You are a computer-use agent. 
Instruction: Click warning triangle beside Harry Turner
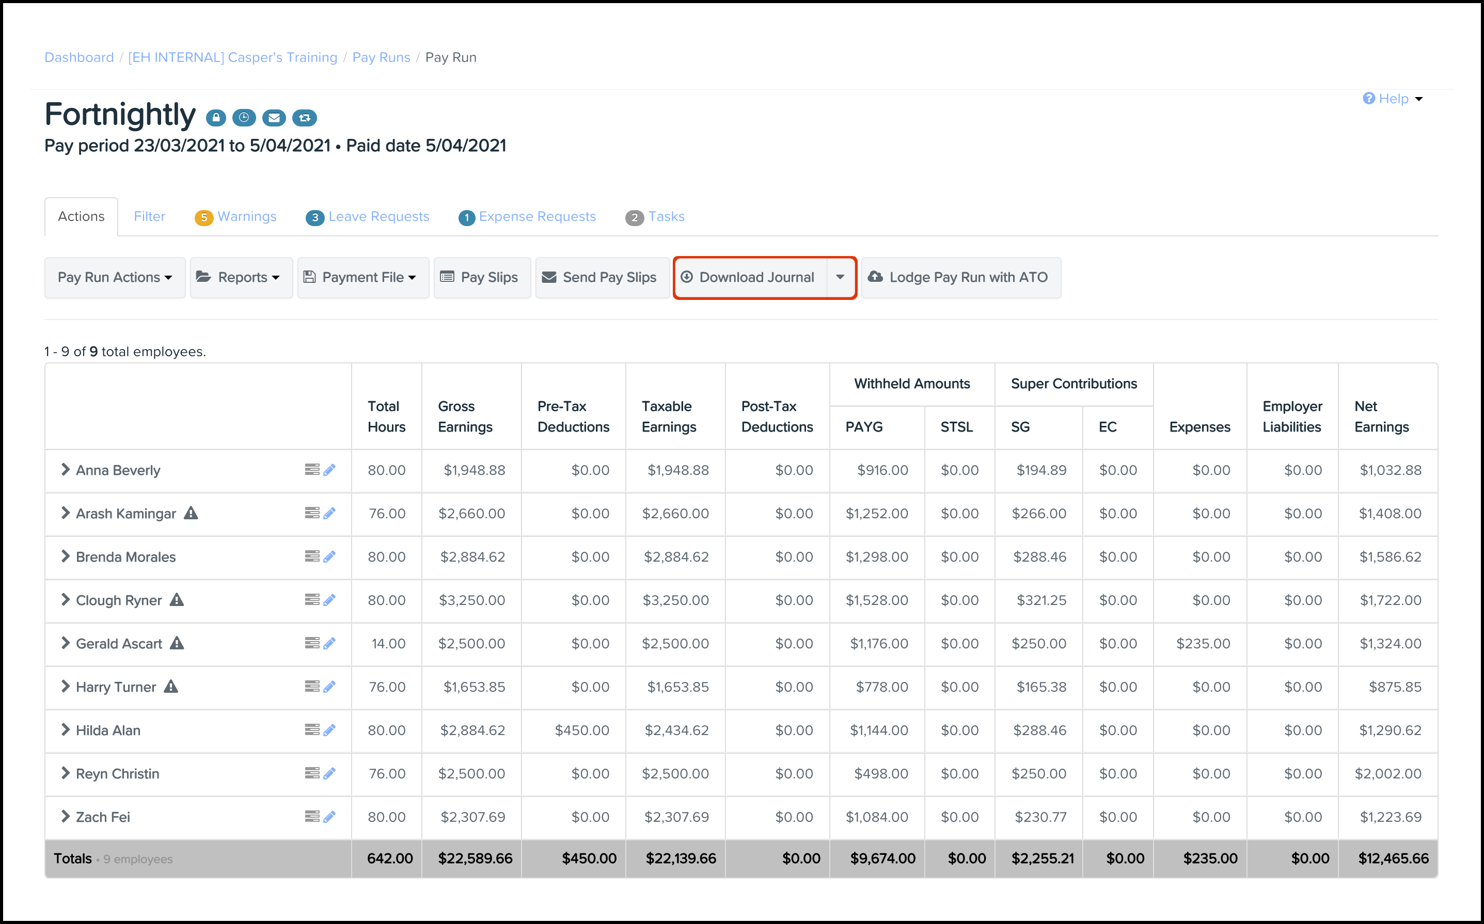(x=171, y=686)
